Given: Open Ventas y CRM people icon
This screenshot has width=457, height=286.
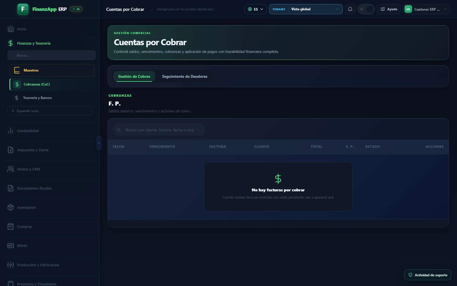Looking at the screenshot, I should (x=11, y=169).
